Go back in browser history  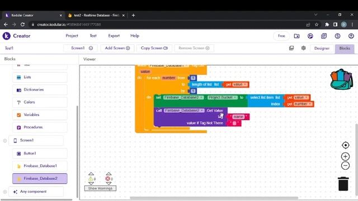pyautogui.click(x=6, y=25)
